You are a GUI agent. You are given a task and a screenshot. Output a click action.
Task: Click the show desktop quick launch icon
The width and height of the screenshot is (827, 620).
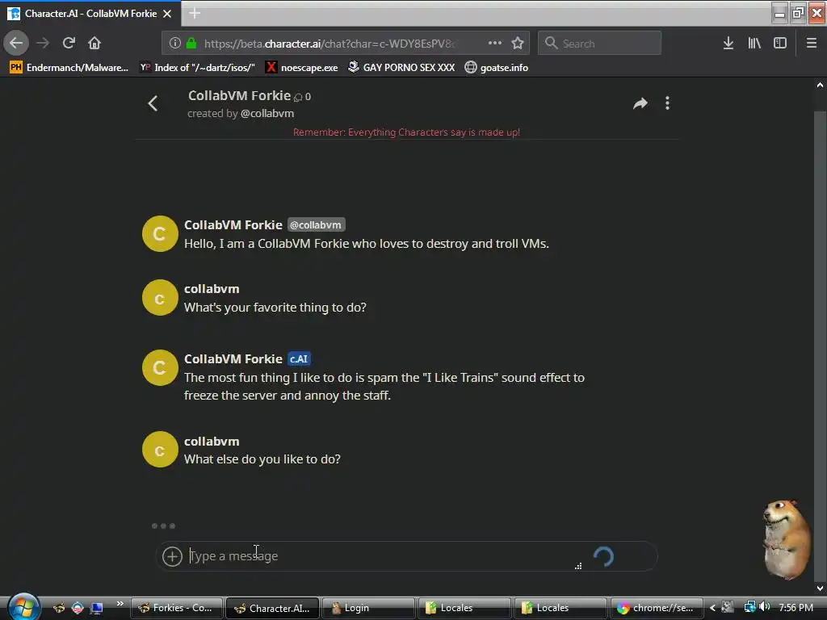97,609
